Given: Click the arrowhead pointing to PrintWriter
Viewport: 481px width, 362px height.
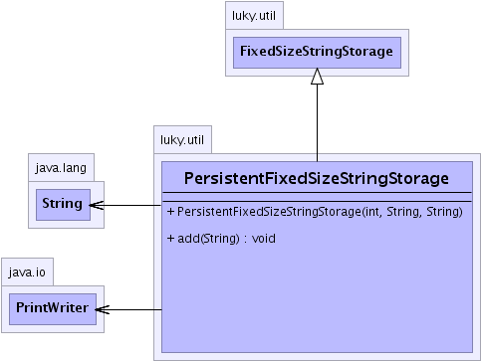Looking at the screenshot, I should point(103,309).
